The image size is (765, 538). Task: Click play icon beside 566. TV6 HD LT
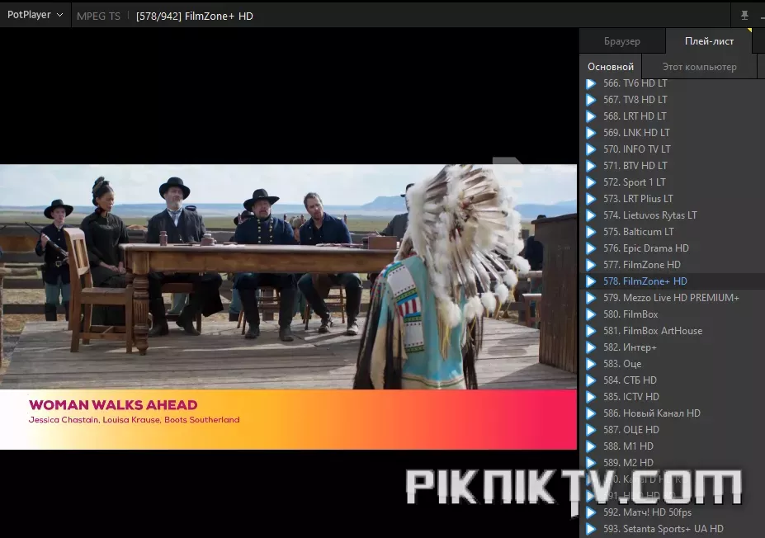pos(591,83)
